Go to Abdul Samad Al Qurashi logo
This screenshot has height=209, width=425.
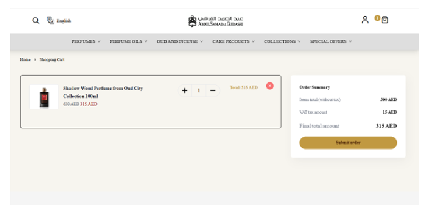tap(216, 21)
